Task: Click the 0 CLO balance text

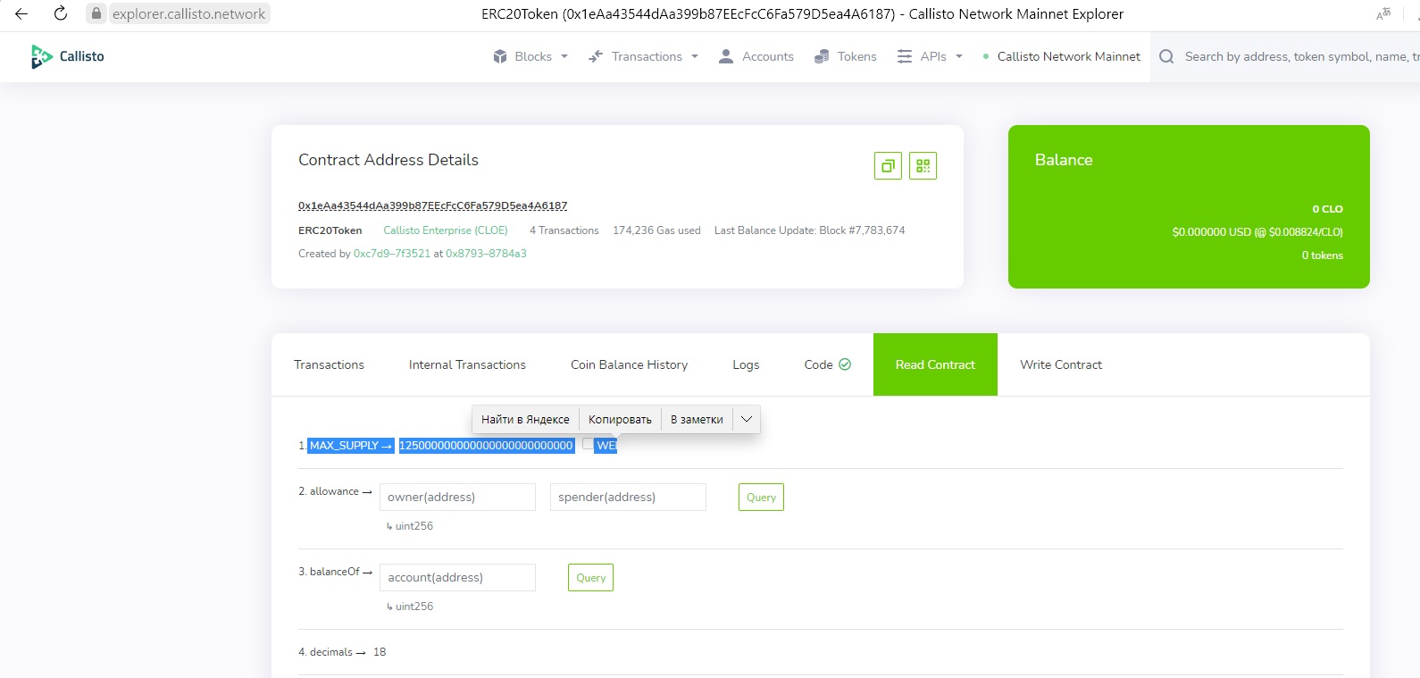Action: [1327, 209]
